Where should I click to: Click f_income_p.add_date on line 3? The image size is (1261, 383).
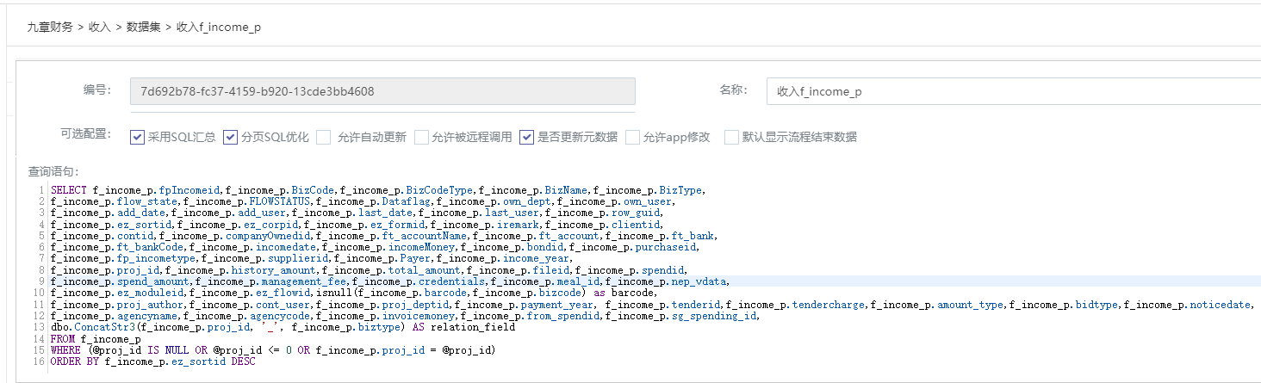coord(109,213)
